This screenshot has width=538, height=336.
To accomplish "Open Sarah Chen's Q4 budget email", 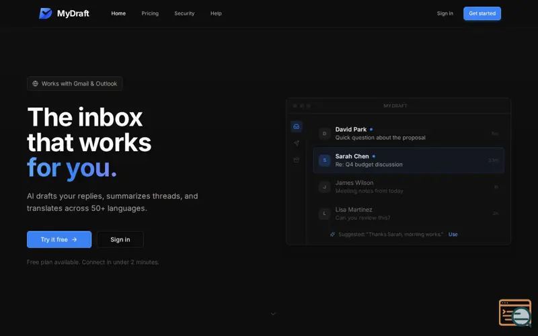I will [408, 160].
